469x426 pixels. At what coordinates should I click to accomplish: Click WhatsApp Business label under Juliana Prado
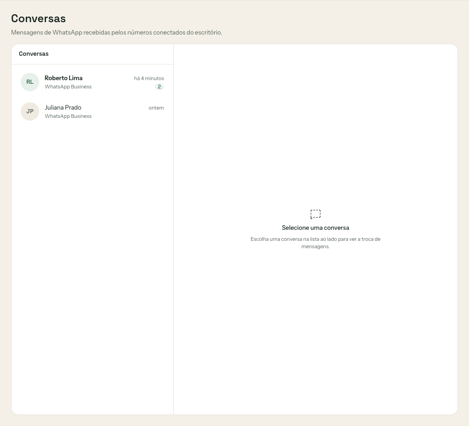(x=68, y=117)
